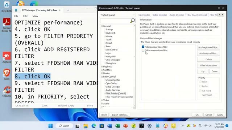This screenshot has height=130, width=232.
Task: Open the yellow PotPlayer taskbar icon
Action: pyautogui.click(x=173, y=126)
